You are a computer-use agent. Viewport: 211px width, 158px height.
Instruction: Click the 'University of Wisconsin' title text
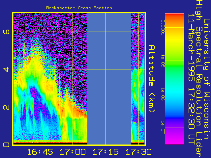(207, 79)
